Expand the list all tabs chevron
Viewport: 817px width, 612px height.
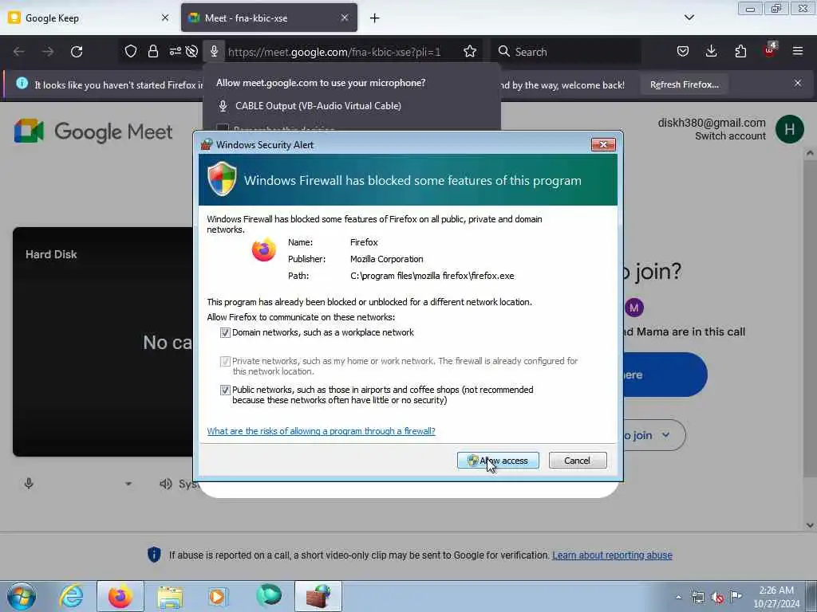click(689, 18)
